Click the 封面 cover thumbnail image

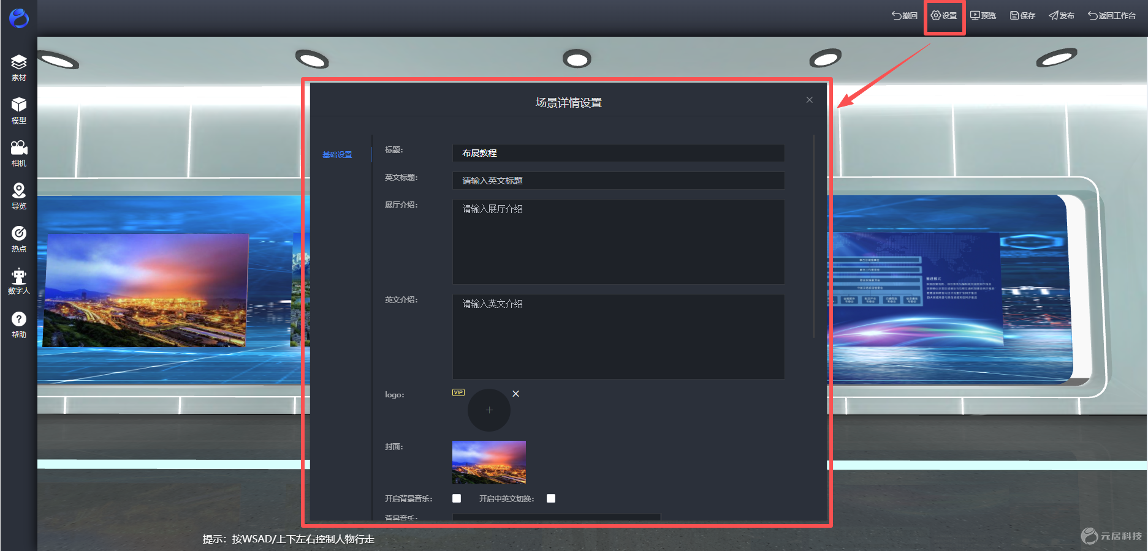pyautogui.click(x=489, y=462)
